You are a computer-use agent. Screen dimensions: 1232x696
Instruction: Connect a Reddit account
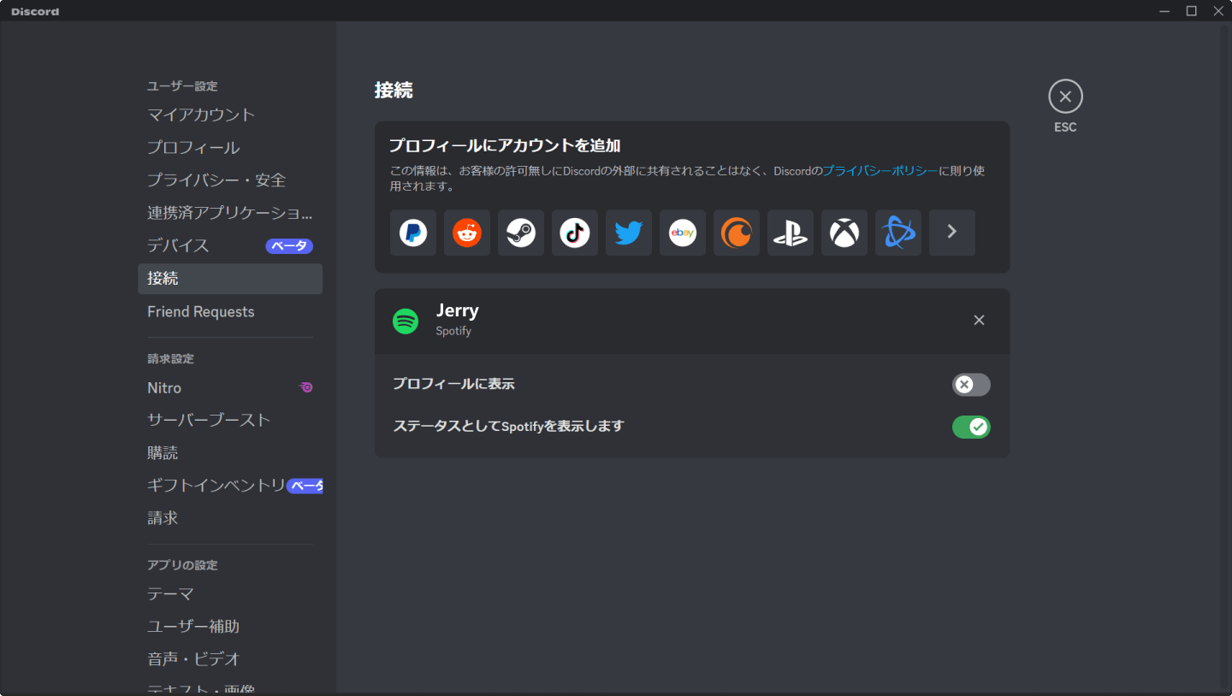pos(467,233)
